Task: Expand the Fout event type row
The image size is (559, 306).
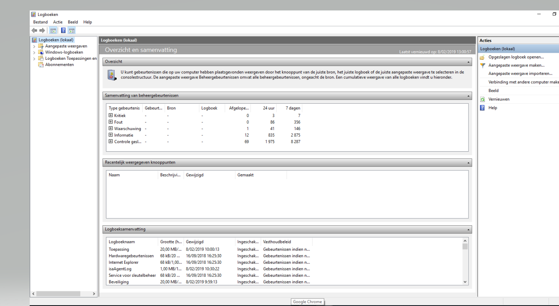Action: click(111, 122)
